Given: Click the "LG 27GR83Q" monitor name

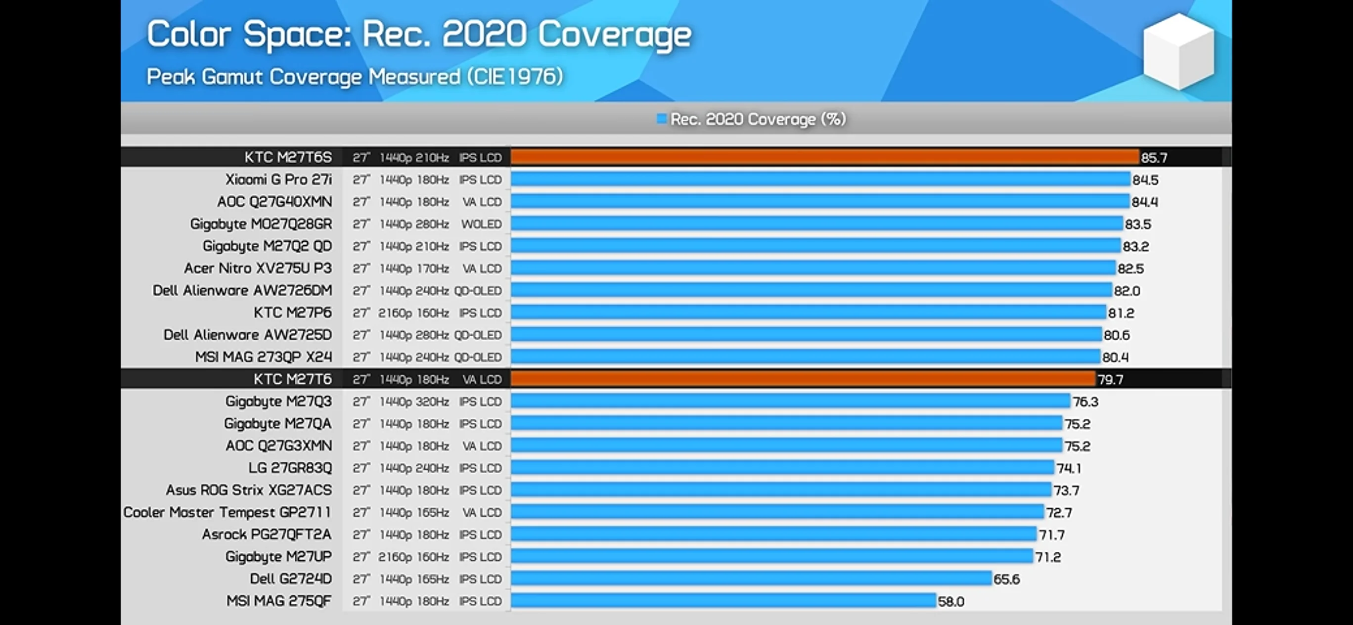Looking at the screenshot, I should pos(290,468).
